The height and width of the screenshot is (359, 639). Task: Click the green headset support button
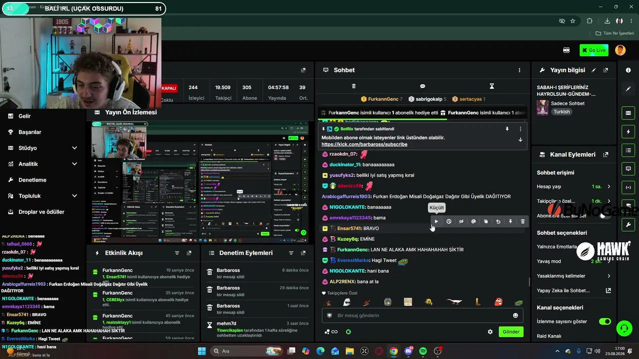pyautogui.click(x=624, y=328)
